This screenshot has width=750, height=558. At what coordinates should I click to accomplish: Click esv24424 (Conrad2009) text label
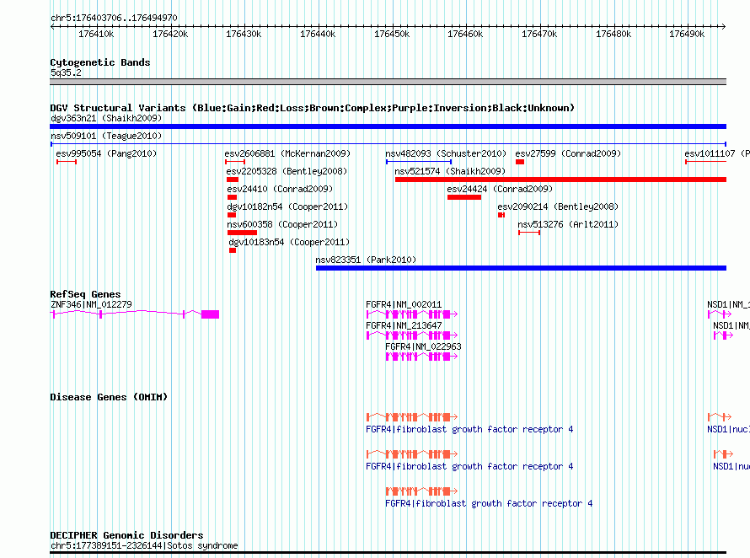(x=500, y=189)
